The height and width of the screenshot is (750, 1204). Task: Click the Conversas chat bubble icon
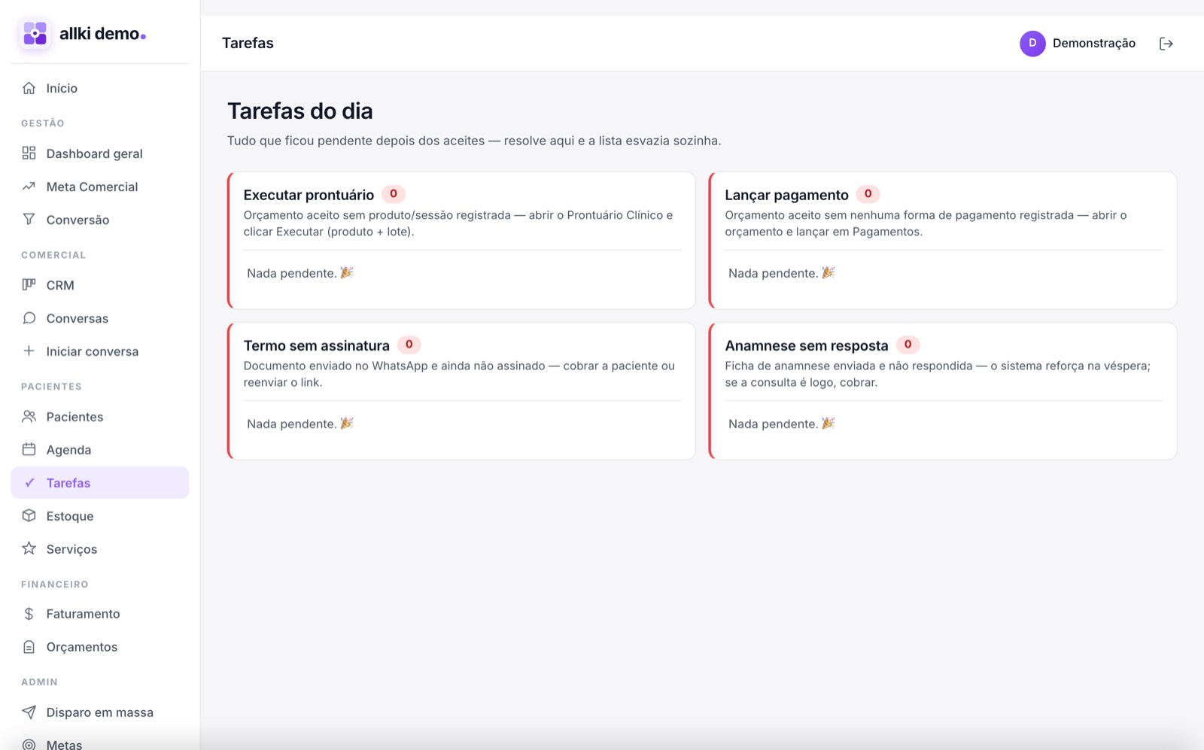[29, 318]
